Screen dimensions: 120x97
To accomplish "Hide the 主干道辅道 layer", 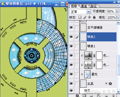I will (x=71, y=28).
